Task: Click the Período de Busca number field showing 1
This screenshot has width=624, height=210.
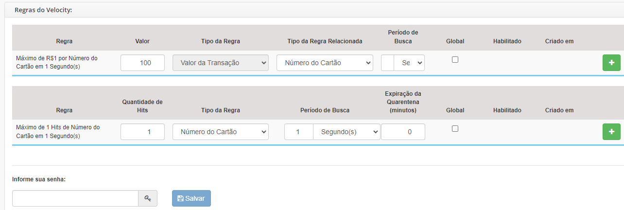Action: [298, 132]
